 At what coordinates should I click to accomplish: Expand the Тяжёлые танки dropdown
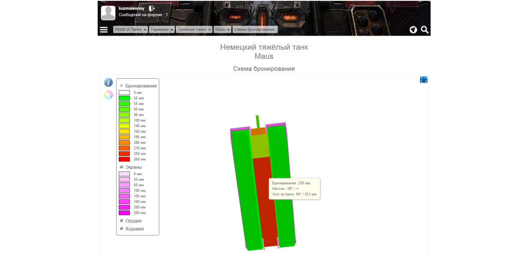point(194,29)
